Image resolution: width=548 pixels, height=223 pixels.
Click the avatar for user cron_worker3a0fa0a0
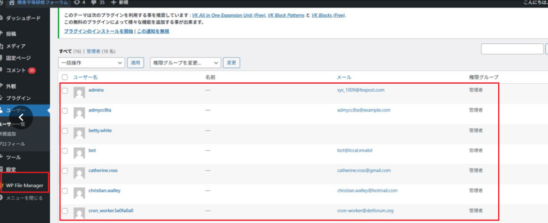pos(79,213)
